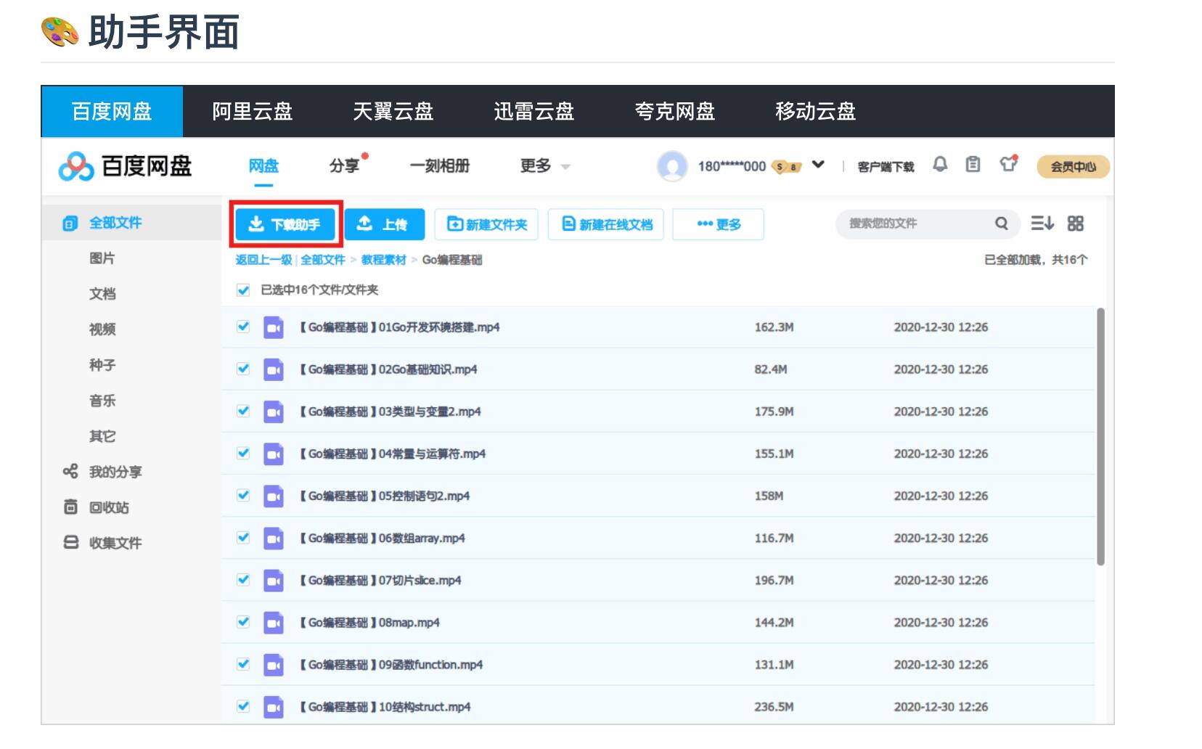Click video icon for 06数组array.mp4

click(274, 539)
